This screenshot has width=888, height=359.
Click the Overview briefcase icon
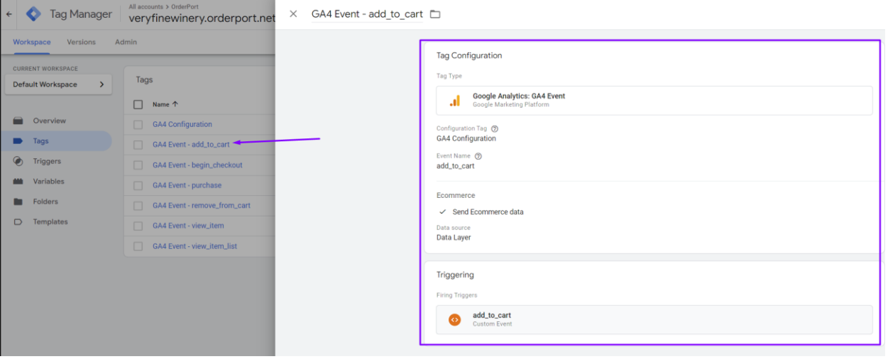pyautogui.click(x=18, y=121)
